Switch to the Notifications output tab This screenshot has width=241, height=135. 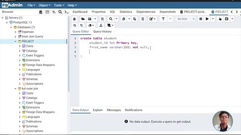(134, 110)
